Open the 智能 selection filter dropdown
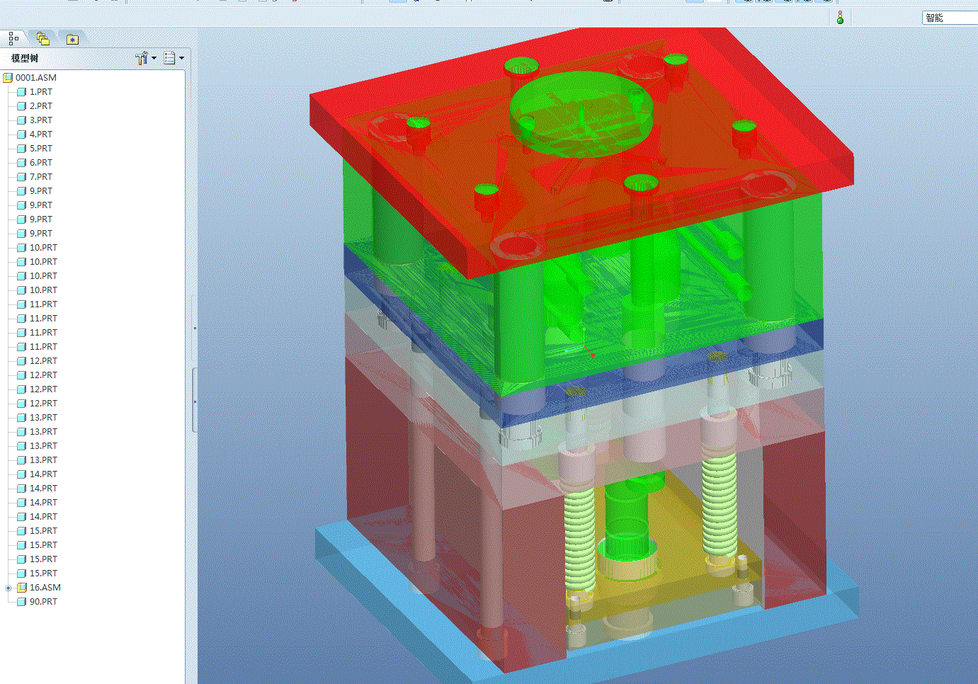Viewport: 978px width, 684px height. [x=950, y=18]
